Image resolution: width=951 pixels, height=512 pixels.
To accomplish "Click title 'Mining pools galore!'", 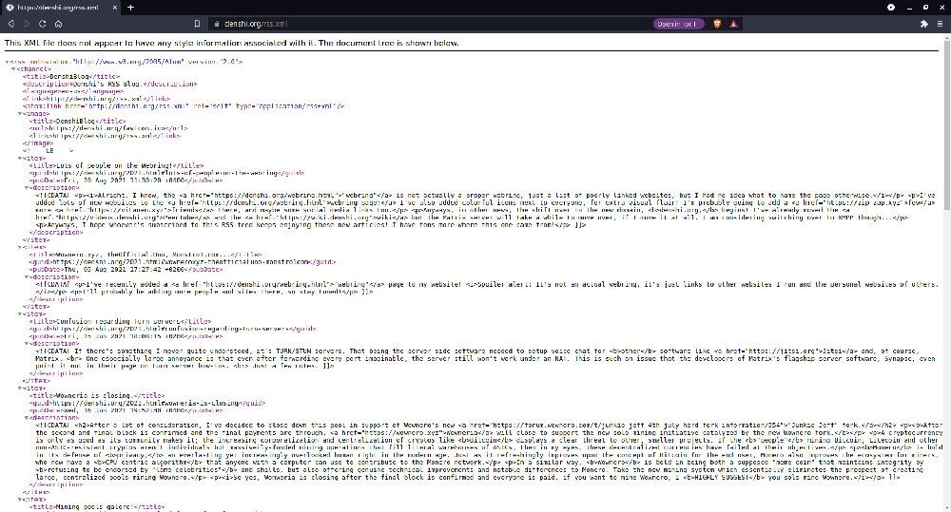I will pos(94,506).
